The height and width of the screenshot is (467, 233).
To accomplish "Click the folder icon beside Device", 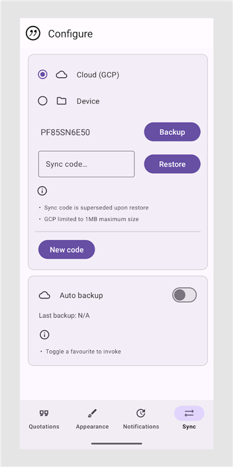I will click(61, 101).
